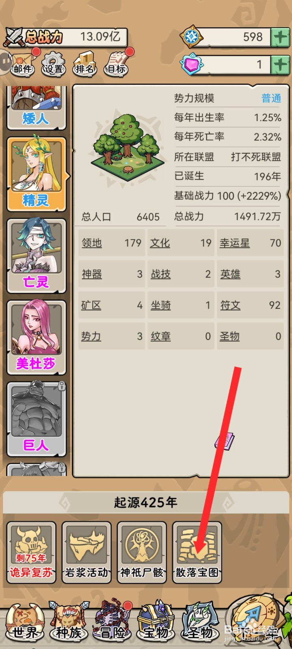The width and height of the screenshot is (292, 649).
Task: Select the 亡灵 undead race portrait
Action: pyautogui.click(x=36, y=256)
